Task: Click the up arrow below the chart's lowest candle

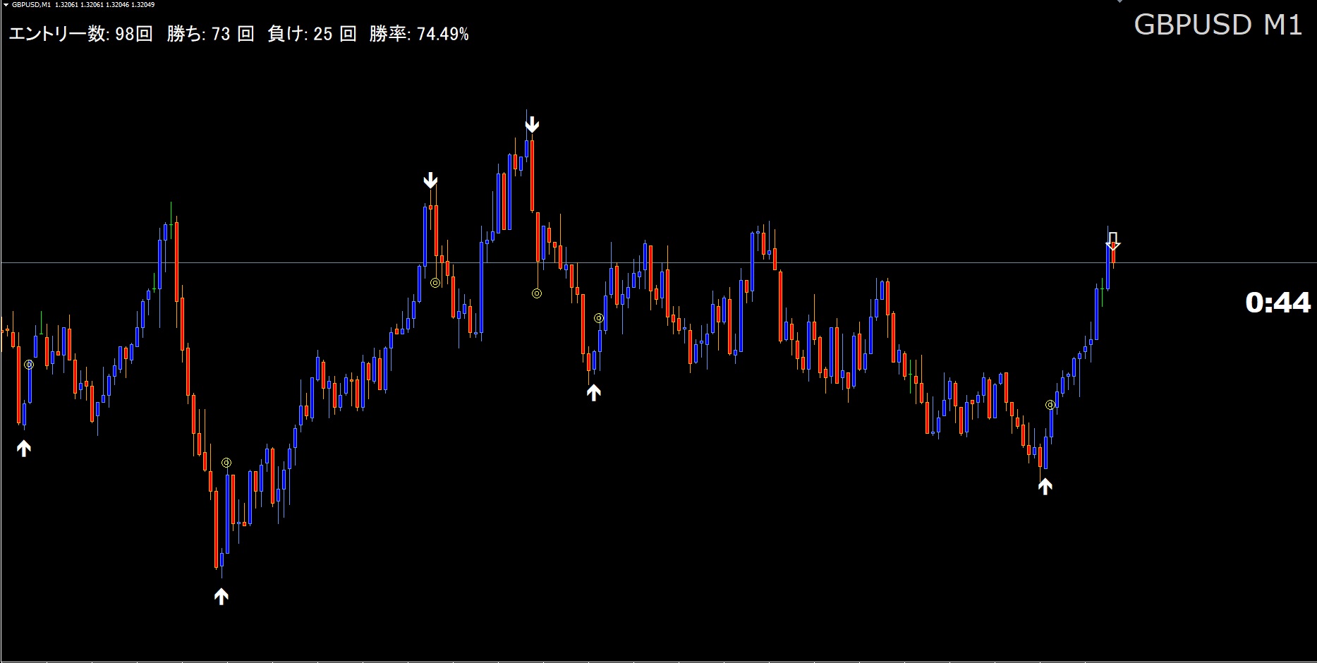Action: (221, 597)
